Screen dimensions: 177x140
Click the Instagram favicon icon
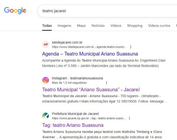pos(46,80)
